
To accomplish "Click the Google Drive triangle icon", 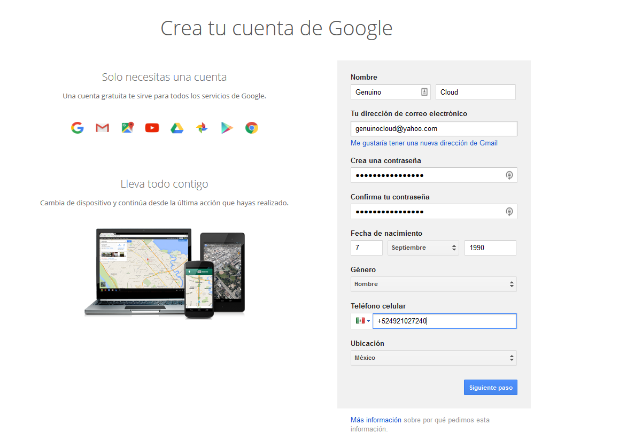I will 177,128.
